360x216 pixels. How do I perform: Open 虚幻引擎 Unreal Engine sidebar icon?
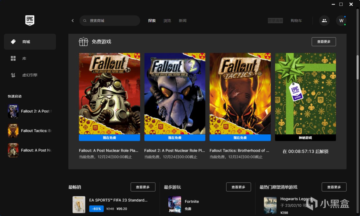click(x=13, y=75)
